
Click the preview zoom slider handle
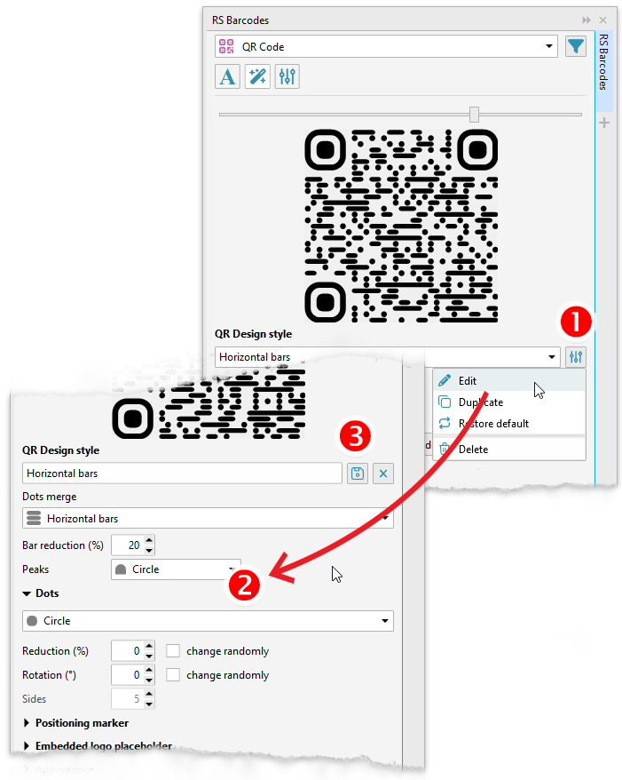[474, 114]
